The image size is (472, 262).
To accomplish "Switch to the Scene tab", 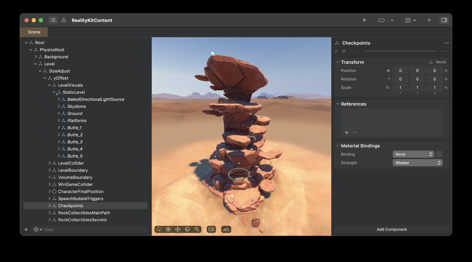I will tap(34, 32).
